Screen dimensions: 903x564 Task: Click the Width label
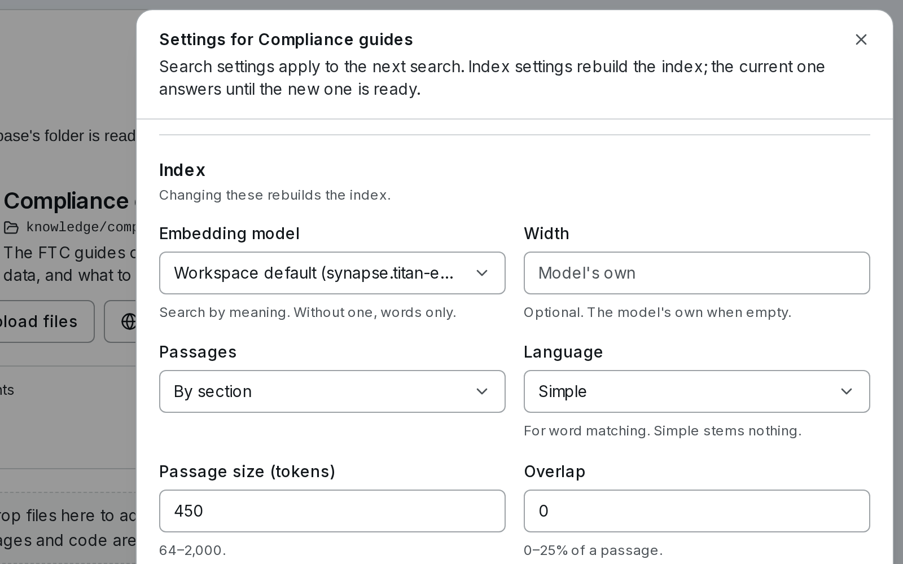(x=546, y=233)
